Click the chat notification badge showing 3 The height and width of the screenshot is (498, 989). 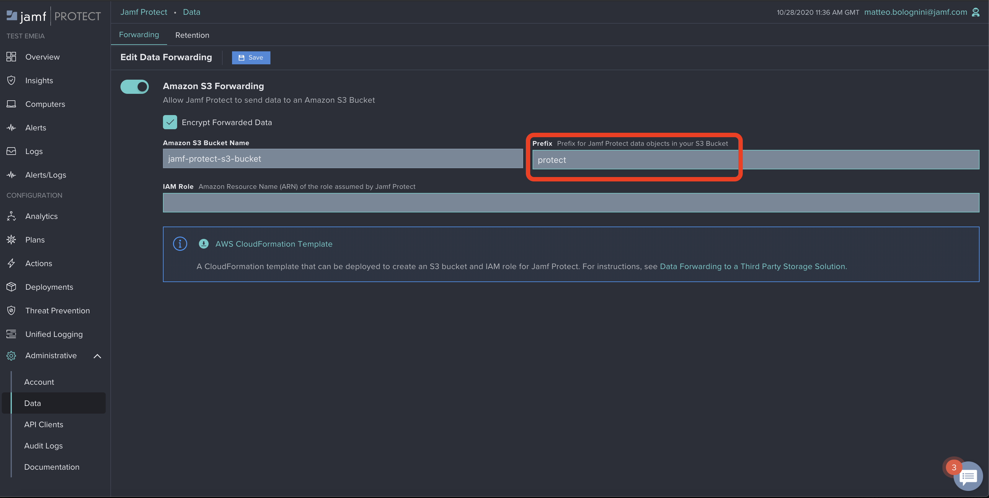click(x=954, y=467)
